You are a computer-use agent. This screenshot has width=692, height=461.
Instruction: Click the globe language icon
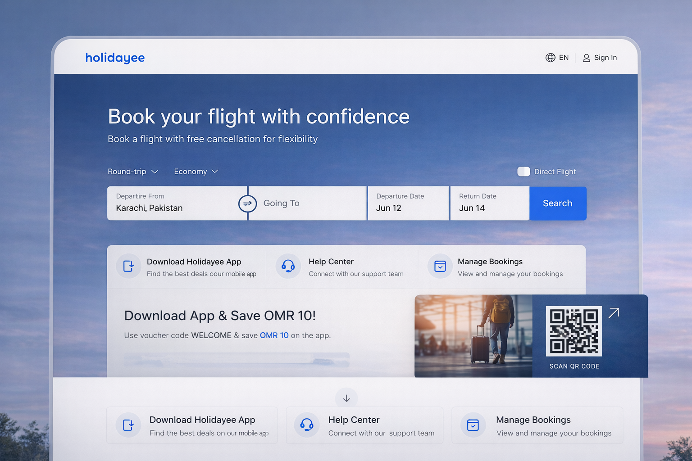[x=550, y=58]
